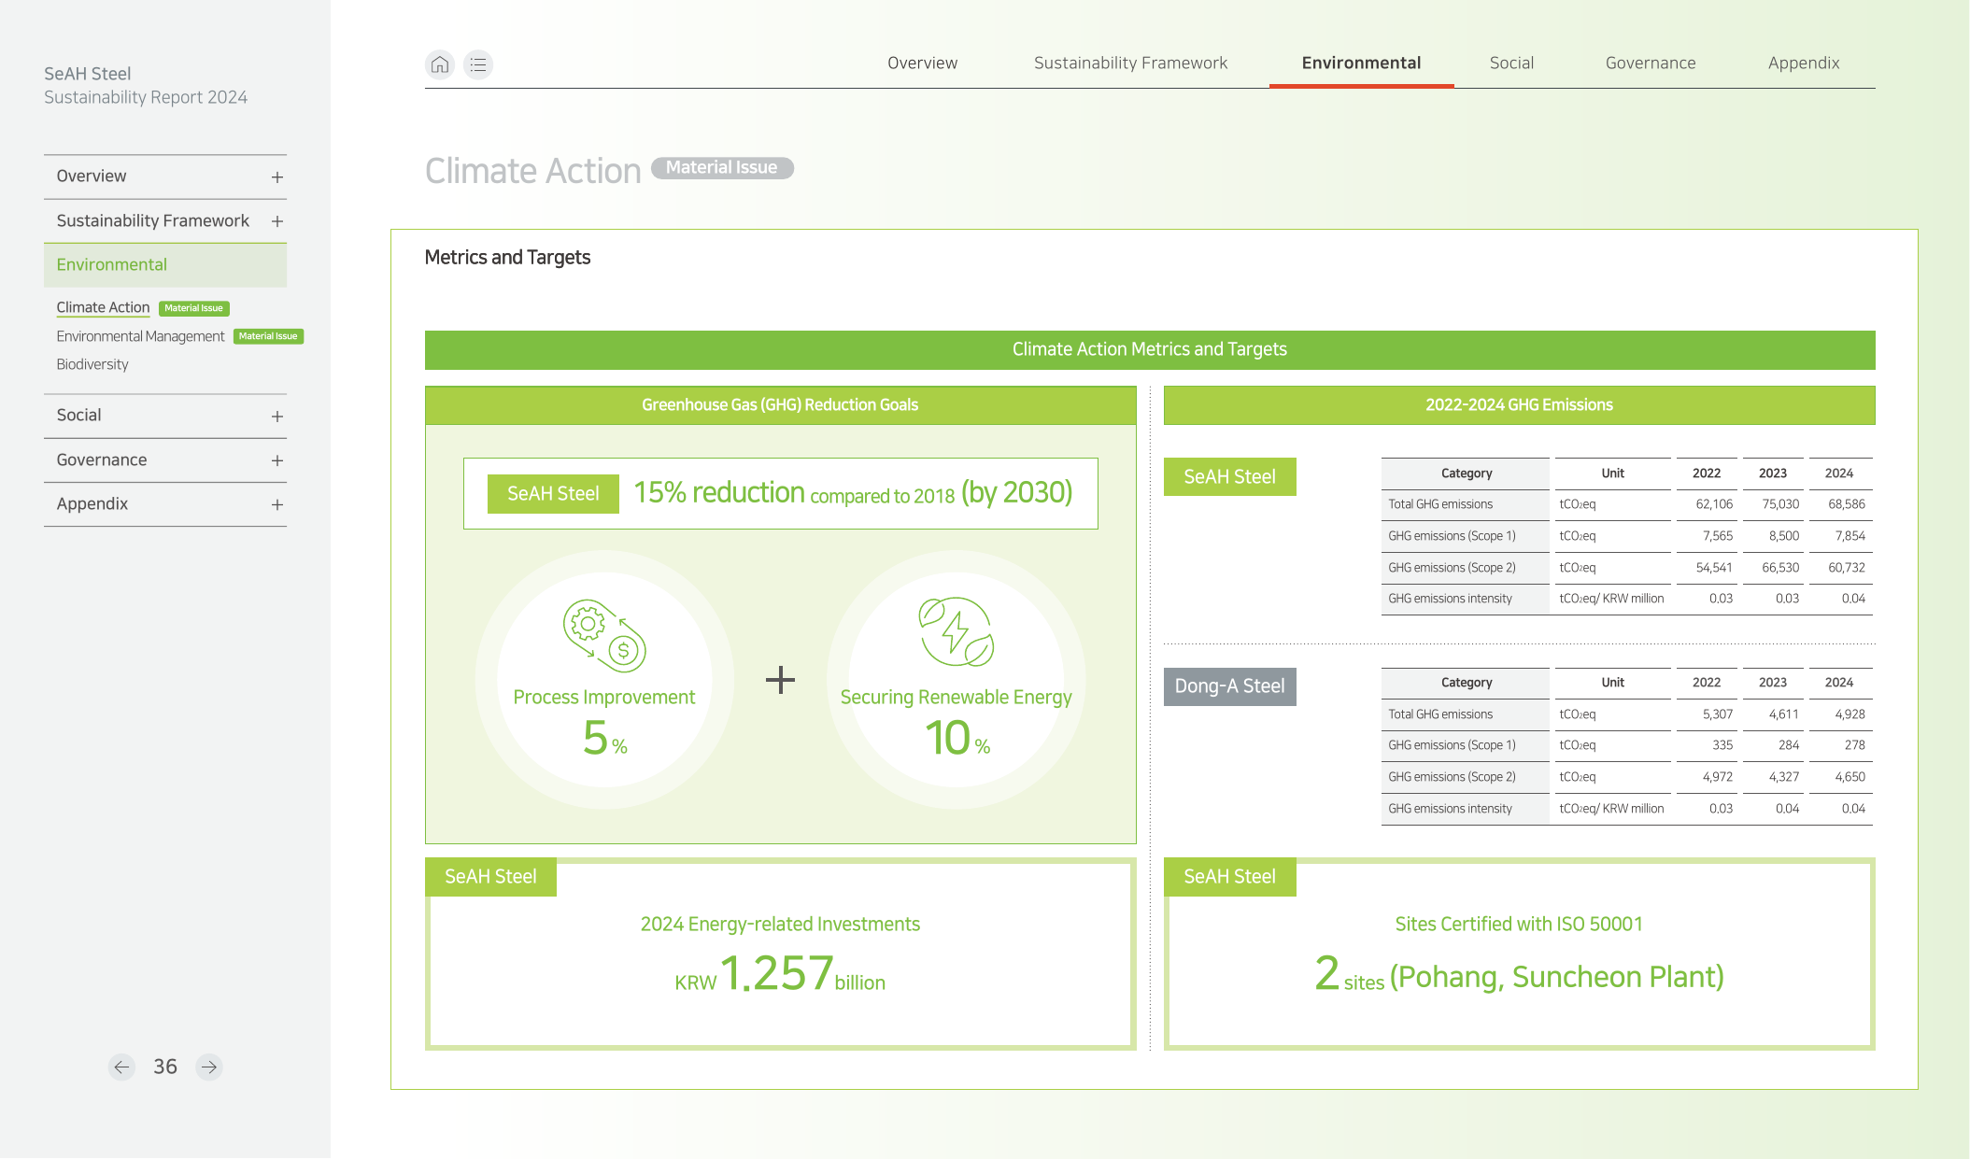
Task: Click the Process Improvement gear-dollar icon
Action: coord(604,636)
